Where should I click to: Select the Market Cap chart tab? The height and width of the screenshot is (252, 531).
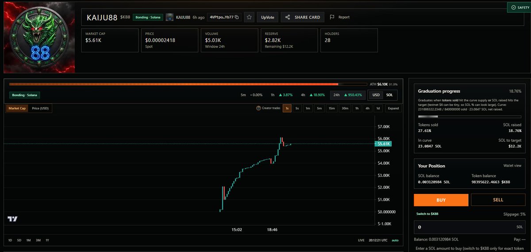[x=17, y=108]
